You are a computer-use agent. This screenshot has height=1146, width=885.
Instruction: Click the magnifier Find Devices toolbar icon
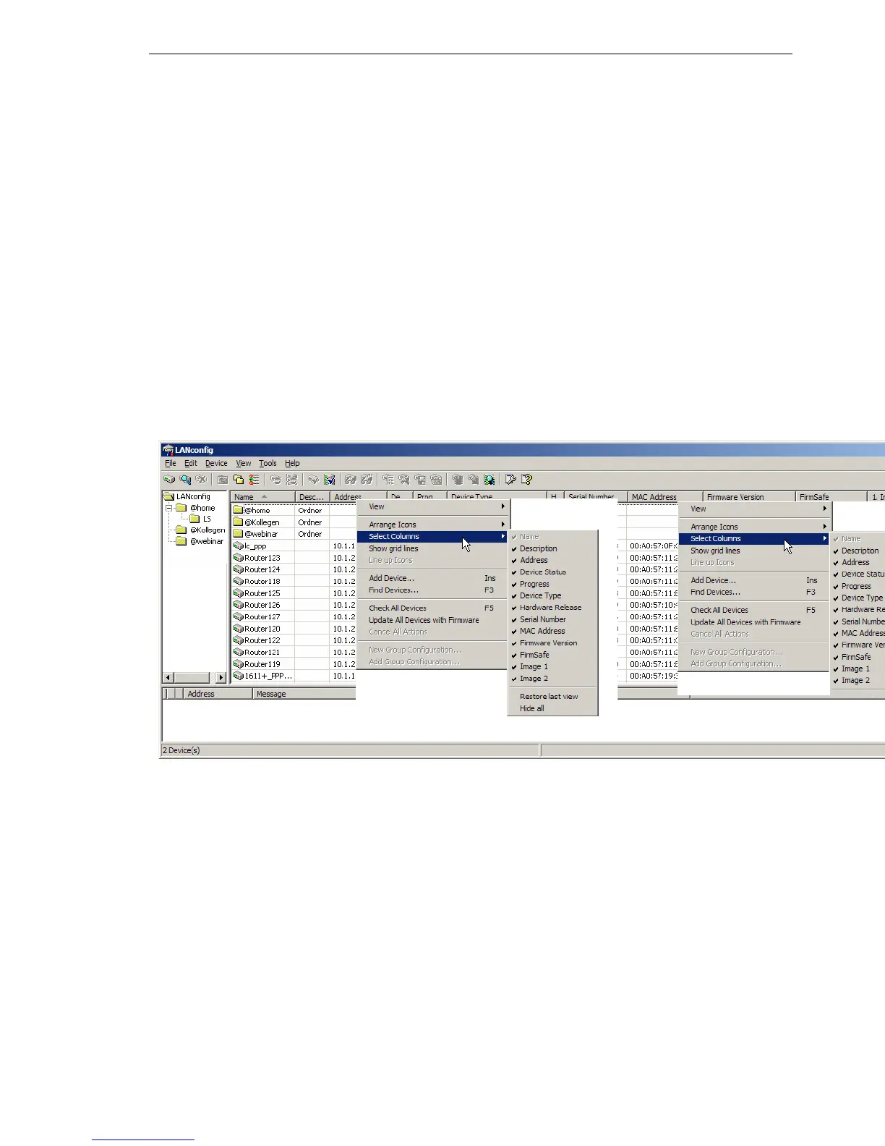click(185, 479)
